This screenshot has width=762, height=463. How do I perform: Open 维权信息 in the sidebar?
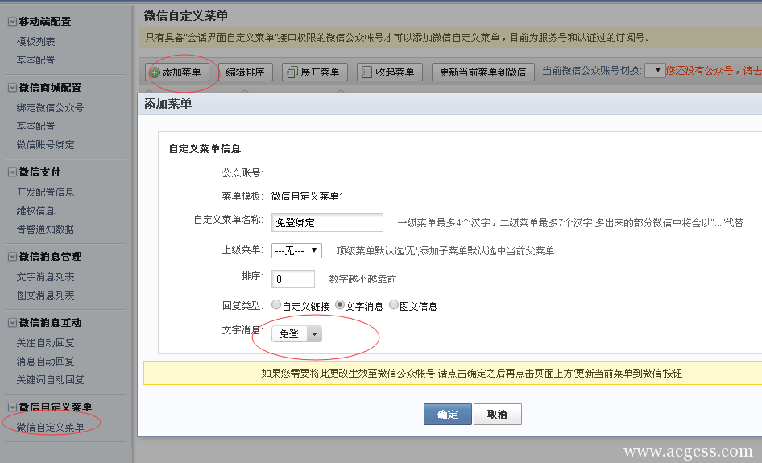point(36,211)
